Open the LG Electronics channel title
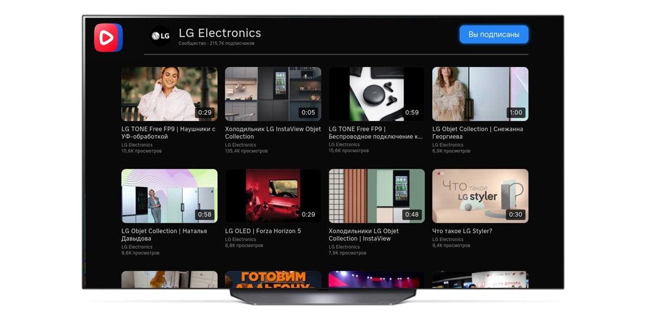The image size is (653, 321). 220,33
